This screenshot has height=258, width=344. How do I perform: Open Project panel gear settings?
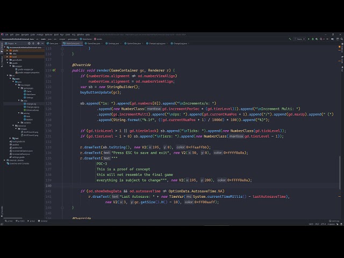pos(38,44)
